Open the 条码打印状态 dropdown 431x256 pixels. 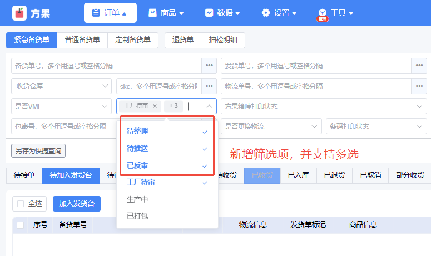click(376, 126)
